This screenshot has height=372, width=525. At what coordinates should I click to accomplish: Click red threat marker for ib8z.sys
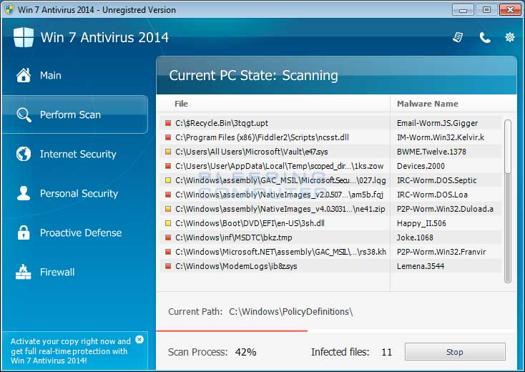pos(168,266)
